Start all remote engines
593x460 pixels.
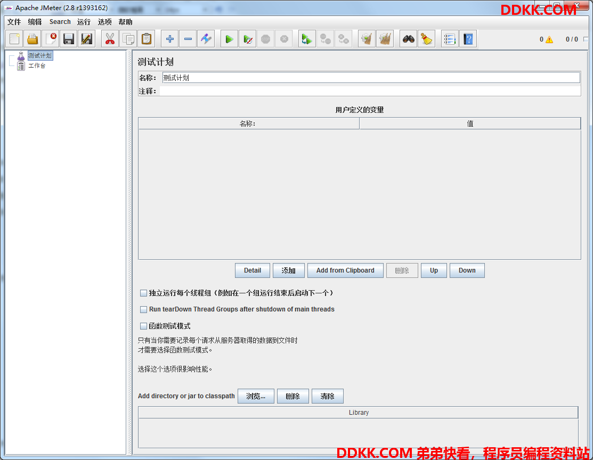click(x=307, y=39)
